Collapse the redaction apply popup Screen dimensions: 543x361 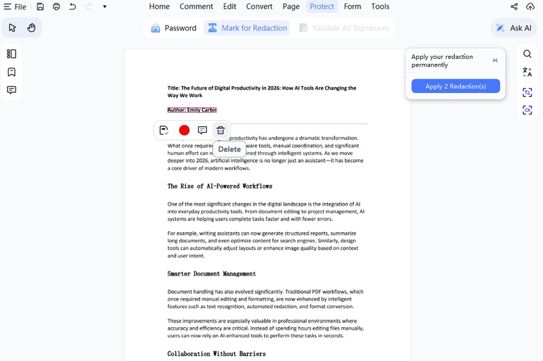495,60
